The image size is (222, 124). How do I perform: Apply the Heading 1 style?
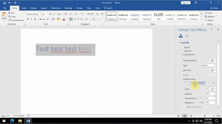click(x=135, y=17)
